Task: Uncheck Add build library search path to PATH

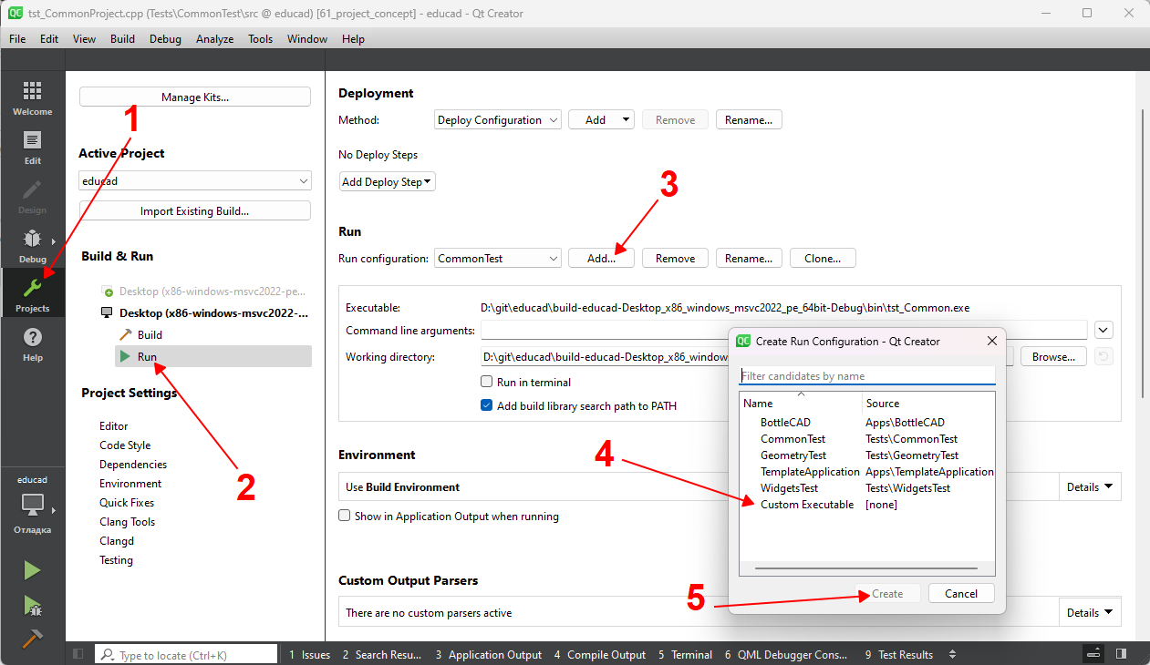Action: pyautogui.click(x=487, y=405)
